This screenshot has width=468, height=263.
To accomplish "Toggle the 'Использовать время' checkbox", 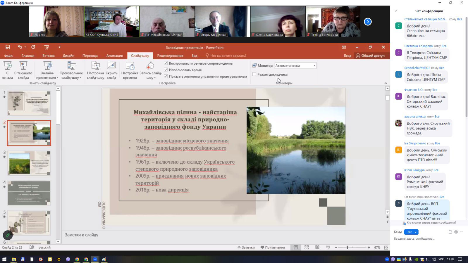I will [166, 70].
